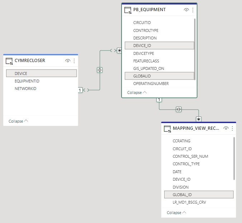
Task: Toggle visibility of CYMRECLOSER table
Action: pyautogui.click(x=68, y=61)
